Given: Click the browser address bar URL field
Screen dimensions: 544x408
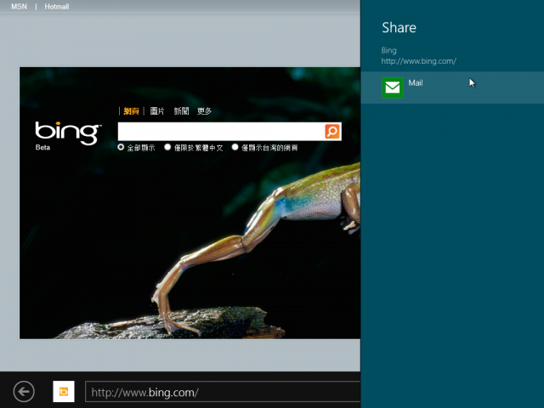Looking at the screenshot, I should pyautogui.click(x=223, y=392).
